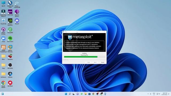The height and width of the screenshot is (96, 171).
Task: Open Wondershare Filmora desktop shortcut
Action: point(3,13)
